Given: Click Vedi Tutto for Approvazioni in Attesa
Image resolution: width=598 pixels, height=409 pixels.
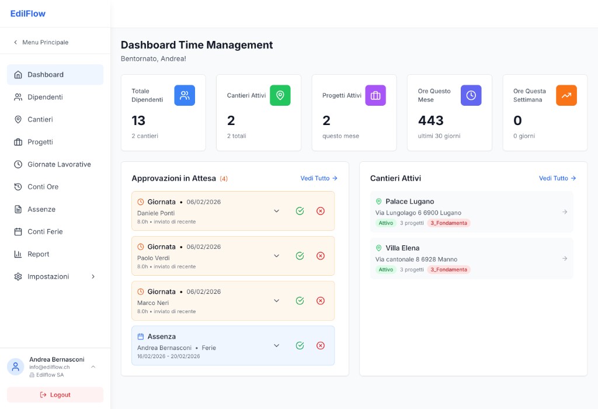Looking at the screenshot, I should [318, 178].
